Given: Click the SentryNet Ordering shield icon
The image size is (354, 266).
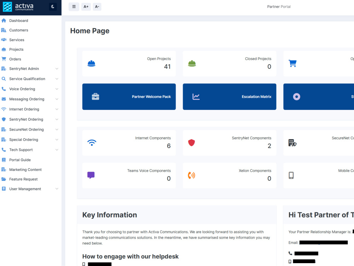Looking at the screenshot, I should tap(4, 119).
